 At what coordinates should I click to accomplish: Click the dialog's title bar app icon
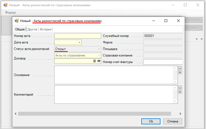click(x=17, y=21)
